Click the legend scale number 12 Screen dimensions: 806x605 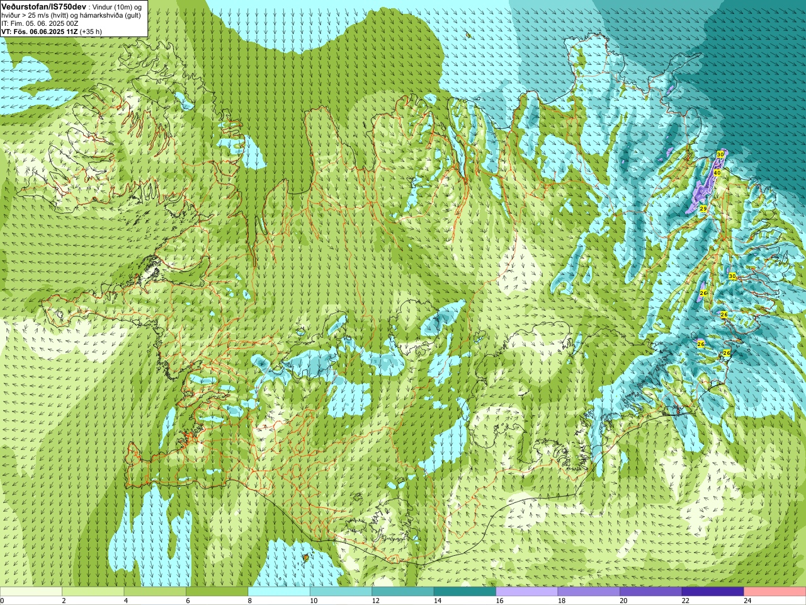tap(375, 601)
